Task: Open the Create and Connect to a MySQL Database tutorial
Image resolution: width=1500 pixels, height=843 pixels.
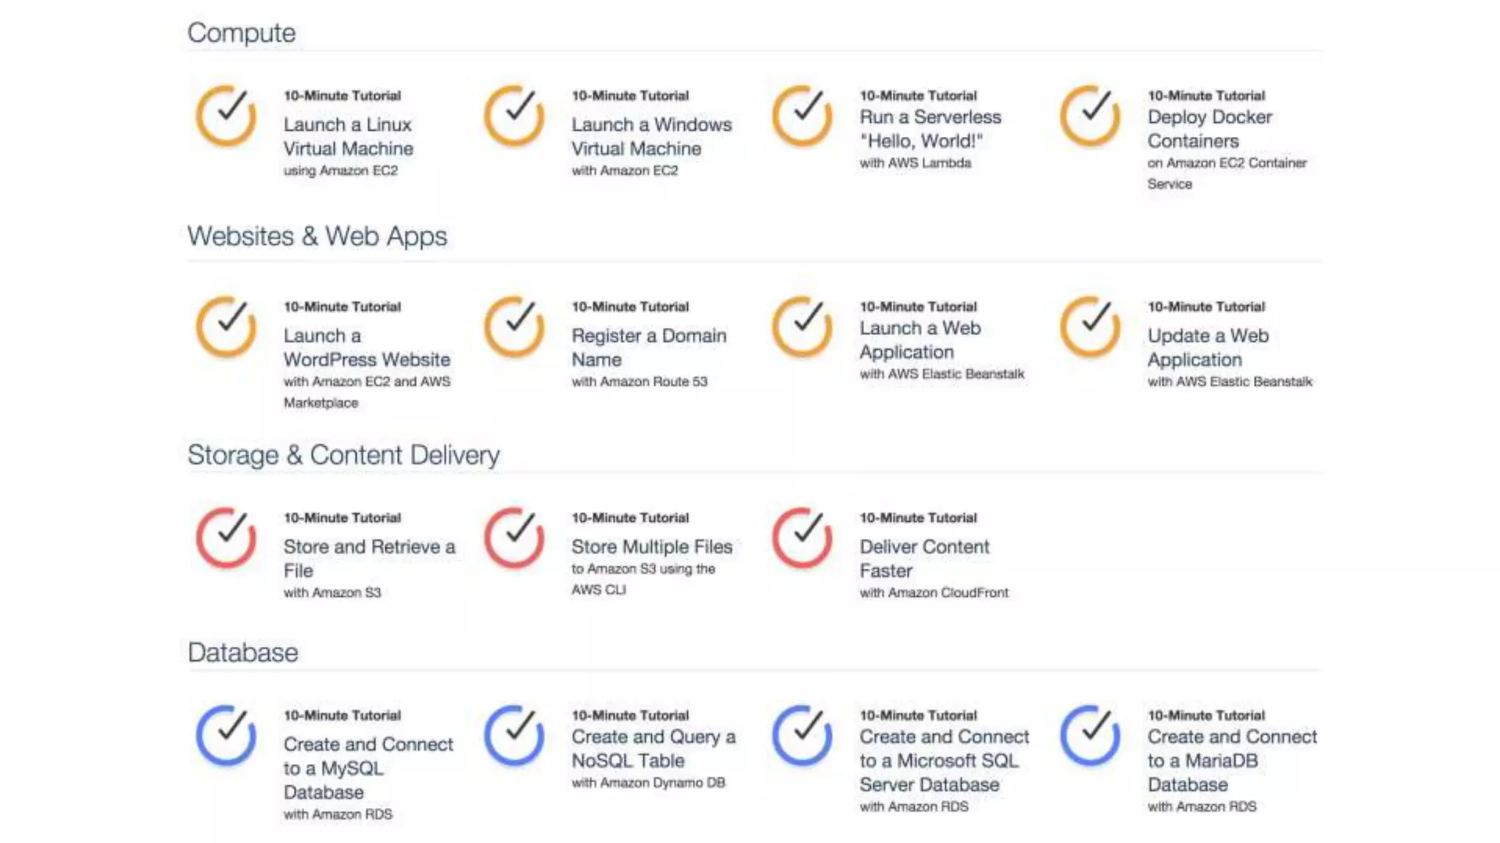Action: click(368, 768)
